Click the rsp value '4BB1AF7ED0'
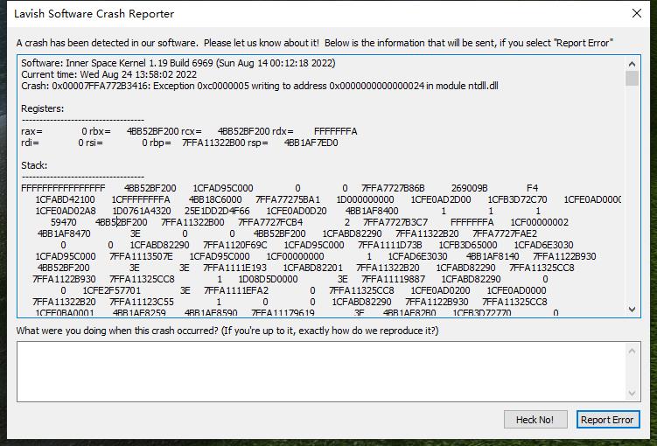This screenshot has width=657, height=446. point(311,143)
